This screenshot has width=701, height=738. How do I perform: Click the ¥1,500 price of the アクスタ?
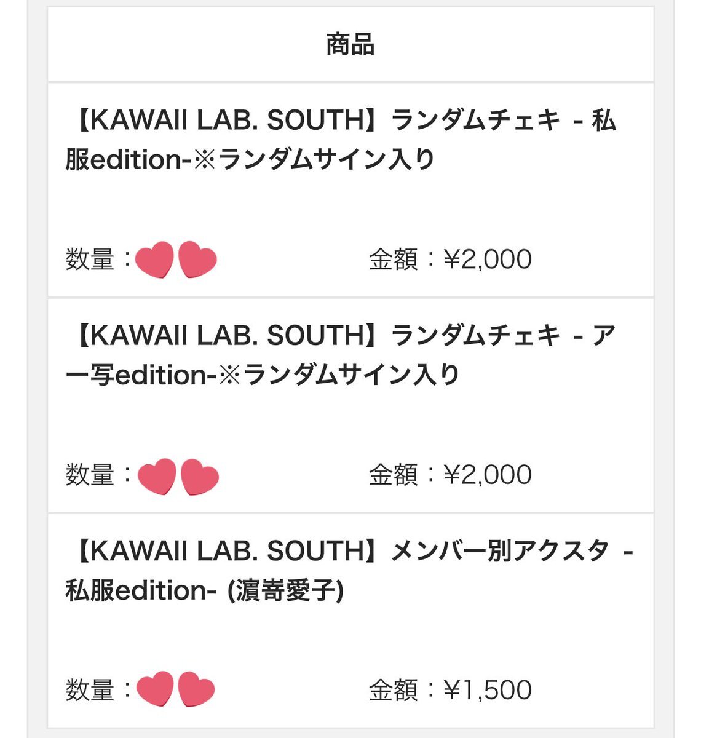tap(488, 690)
